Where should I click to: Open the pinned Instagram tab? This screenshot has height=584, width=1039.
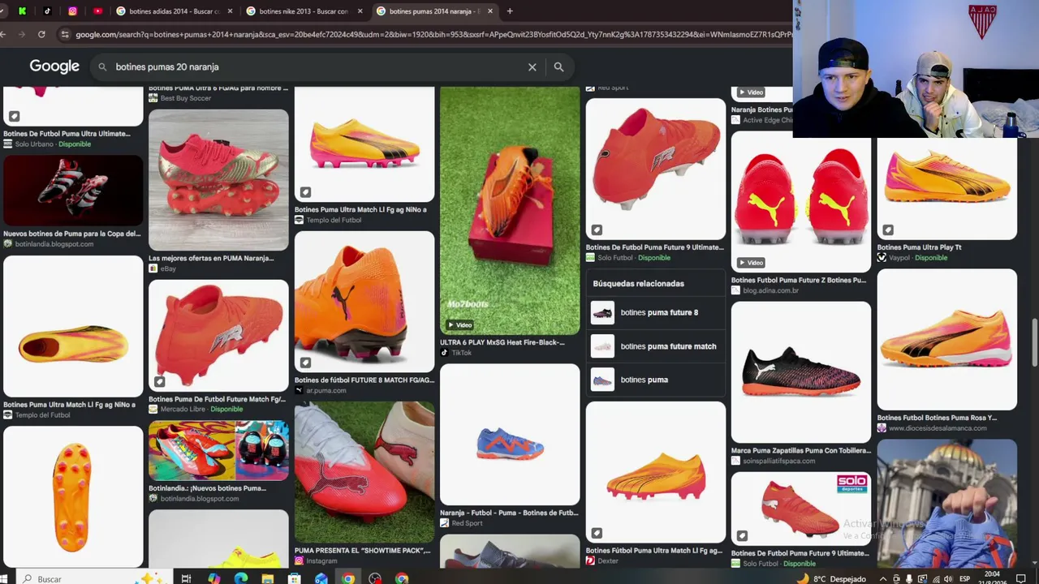[72, 11]
